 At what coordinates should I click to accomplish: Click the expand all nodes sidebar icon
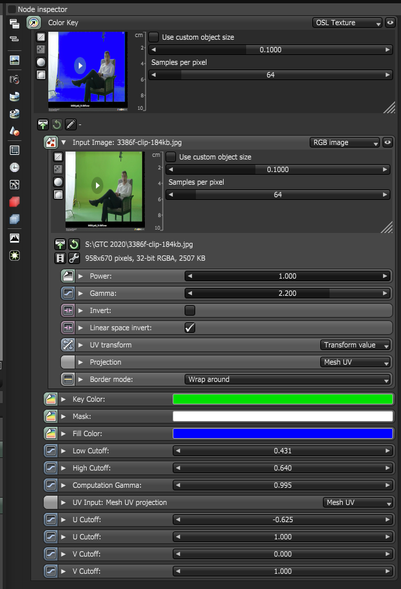(15, 24)
